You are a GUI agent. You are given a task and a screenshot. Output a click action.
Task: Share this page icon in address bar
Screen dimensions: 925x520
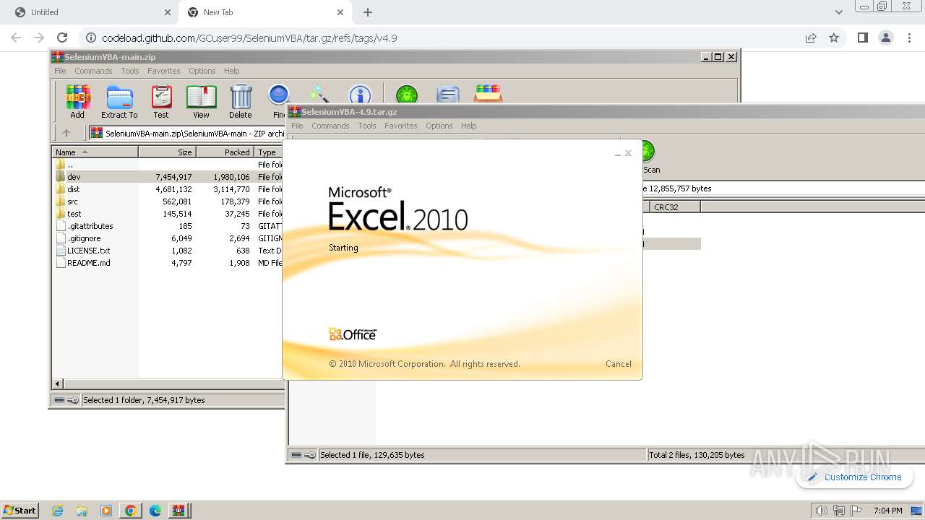pyautogui.click(x=811, y=38)
